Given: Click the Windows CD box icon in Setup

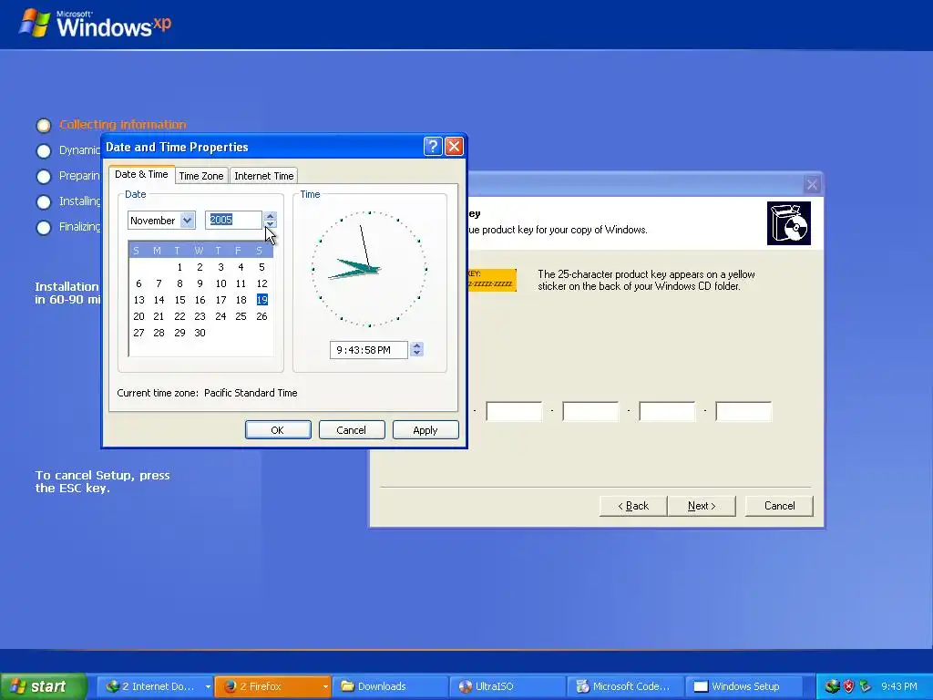Looking at the screenshot, I should [x=789, y=224].
